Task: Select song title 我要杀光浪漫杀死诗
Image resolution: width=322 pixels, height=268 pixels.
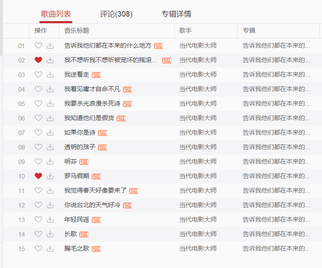Action: click(x=92, y=104)
